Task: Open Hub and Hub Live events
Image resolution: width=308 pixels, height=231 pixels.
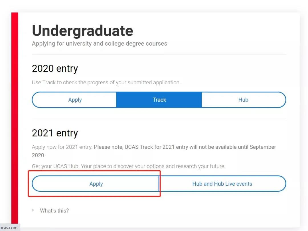Action: (x=222, y=184)
